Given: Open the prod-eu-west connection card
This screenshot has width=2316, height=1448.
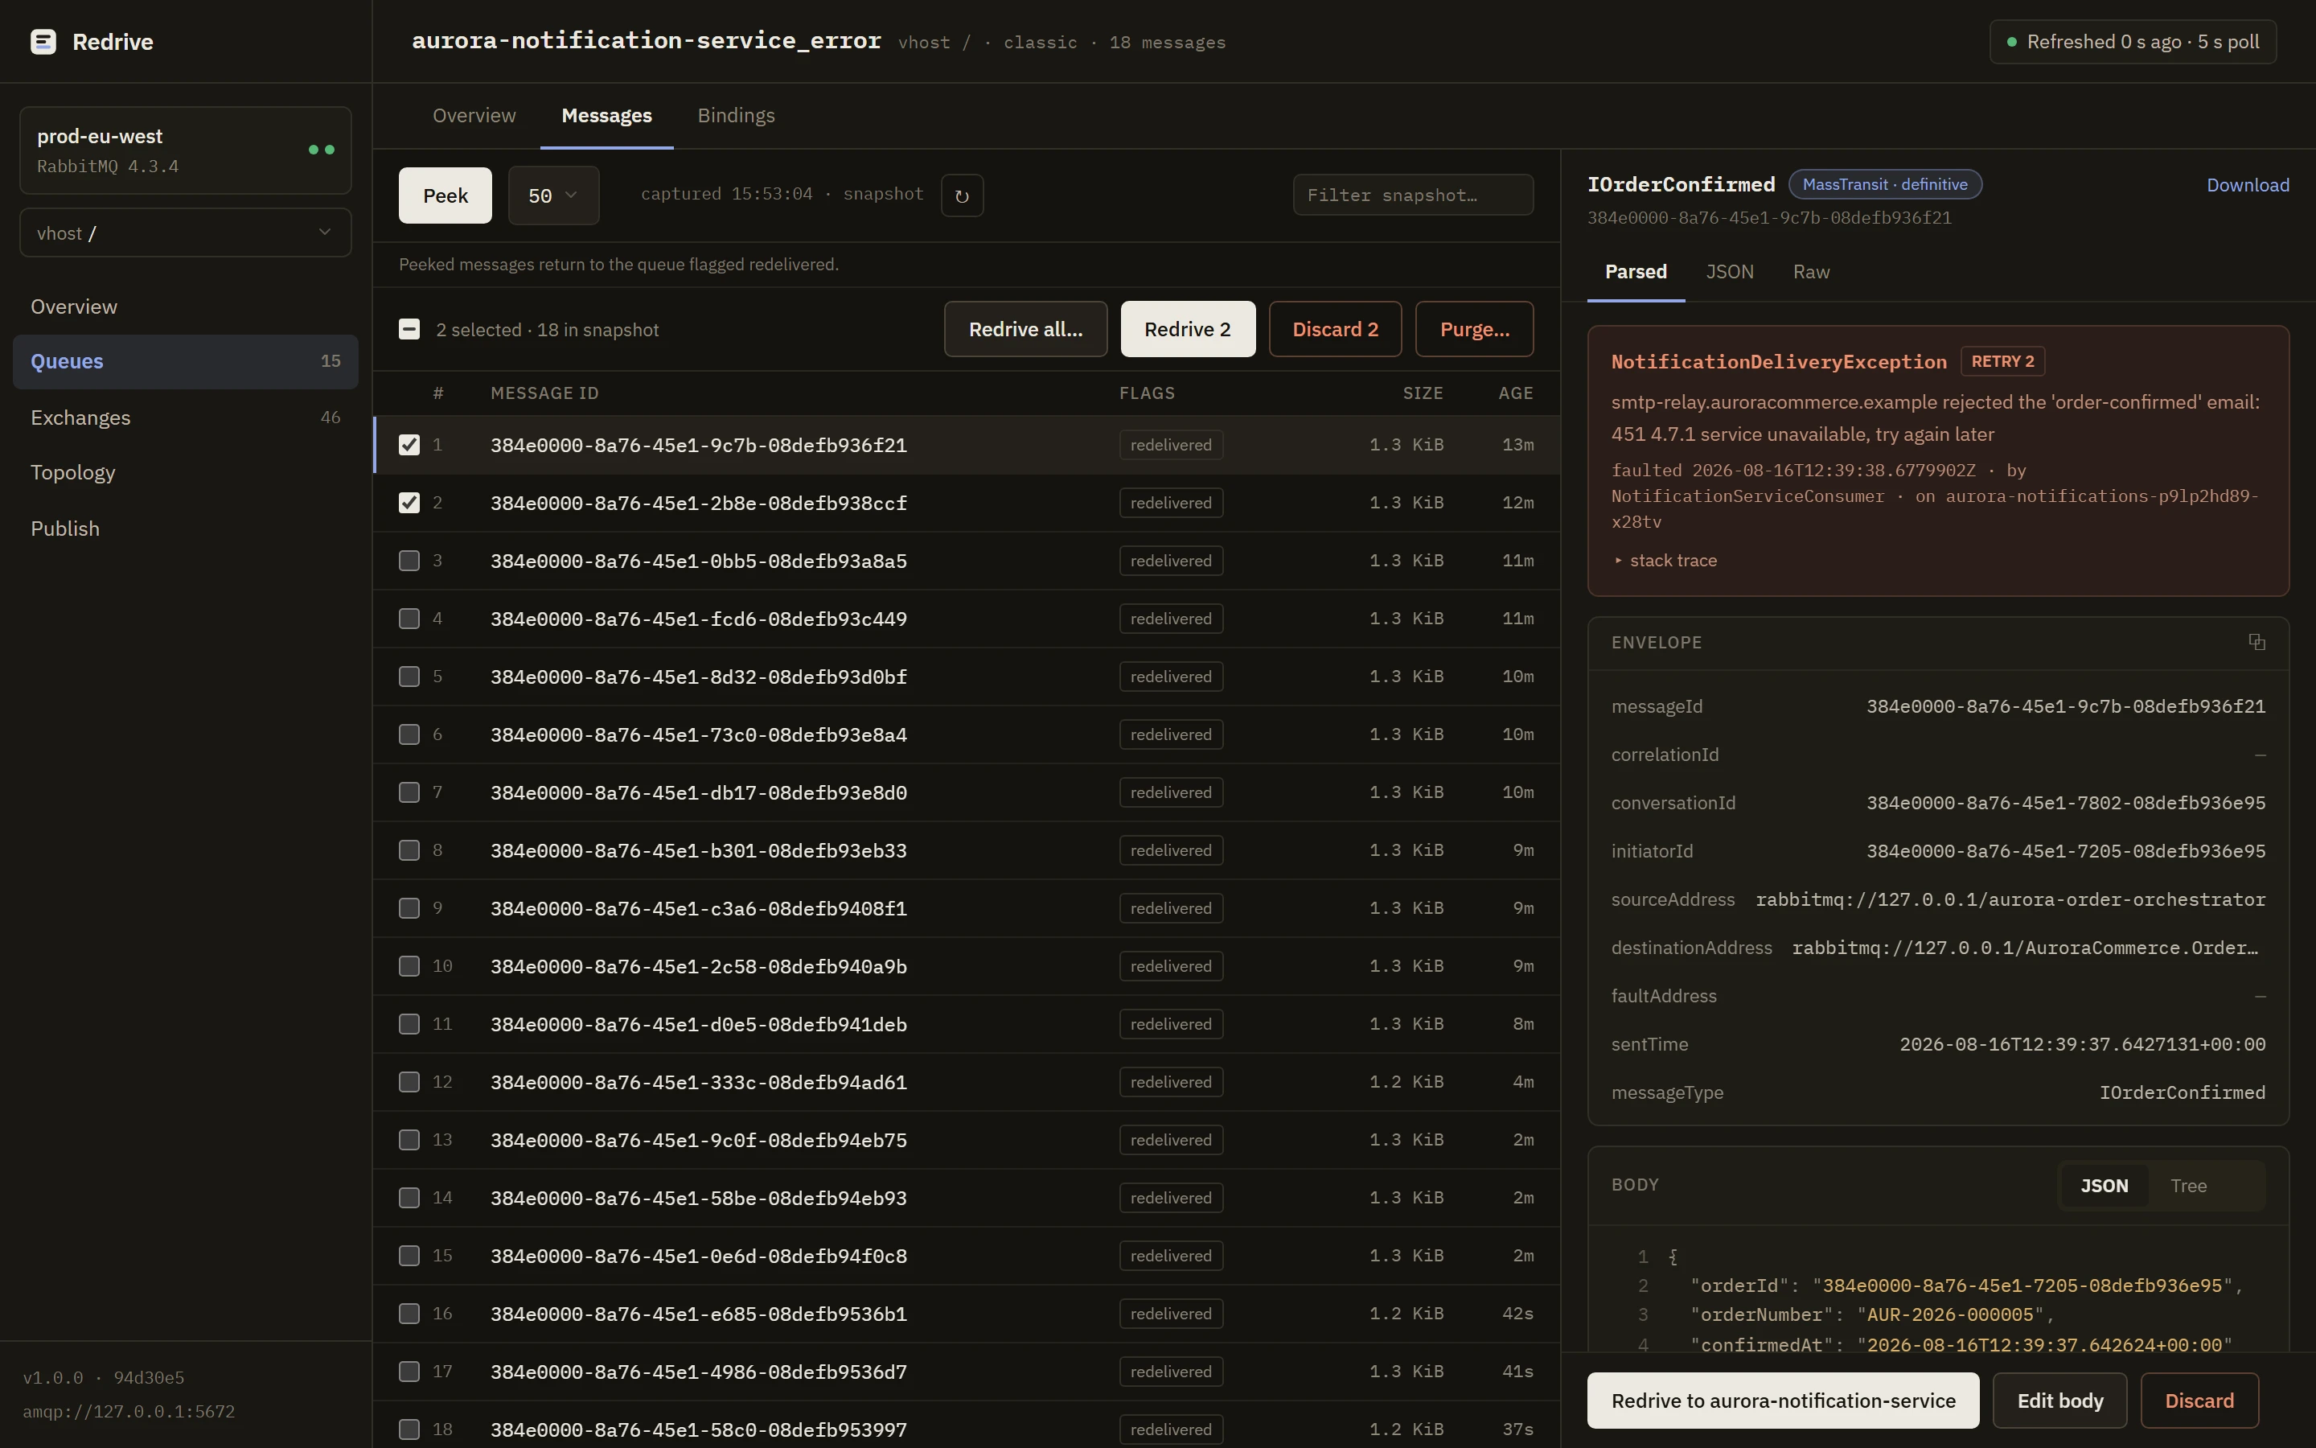Looking at the screenshot, I should 186,150.
